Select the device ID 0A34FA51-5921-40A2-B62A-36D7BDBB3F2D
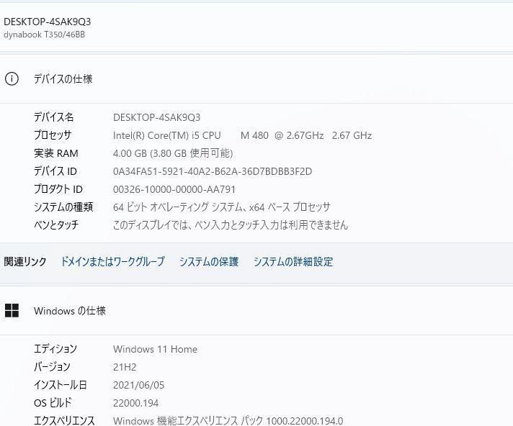The height and width of the screenshot is (426, 513). pyautogui.click(x=213, y=171)
